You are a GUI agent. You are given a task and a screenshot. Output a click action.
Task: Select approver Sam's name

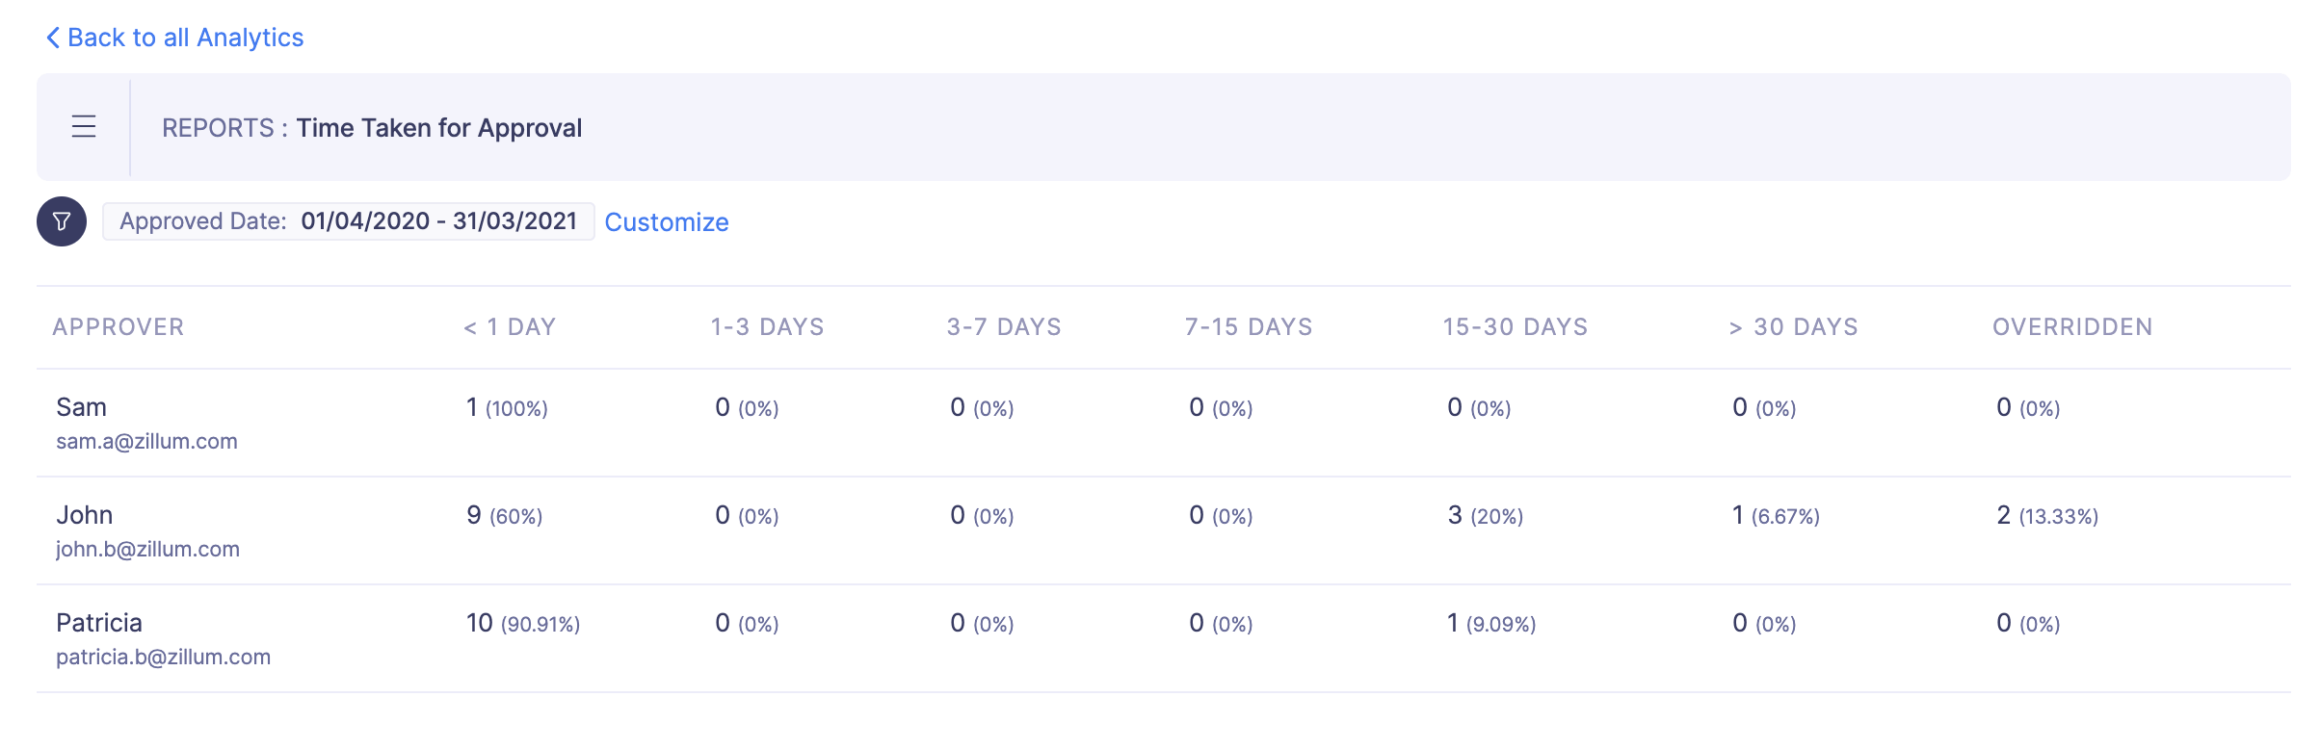[82, 407]
